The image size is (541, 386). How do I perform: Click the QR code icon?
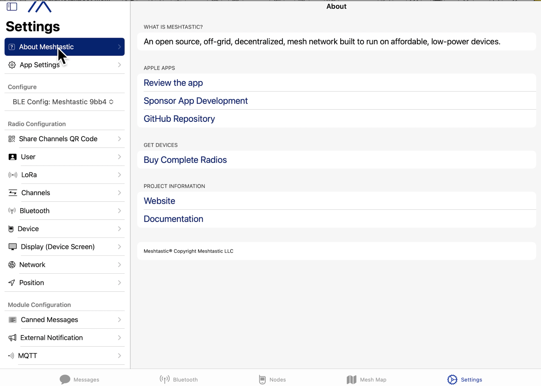(12, 139)
